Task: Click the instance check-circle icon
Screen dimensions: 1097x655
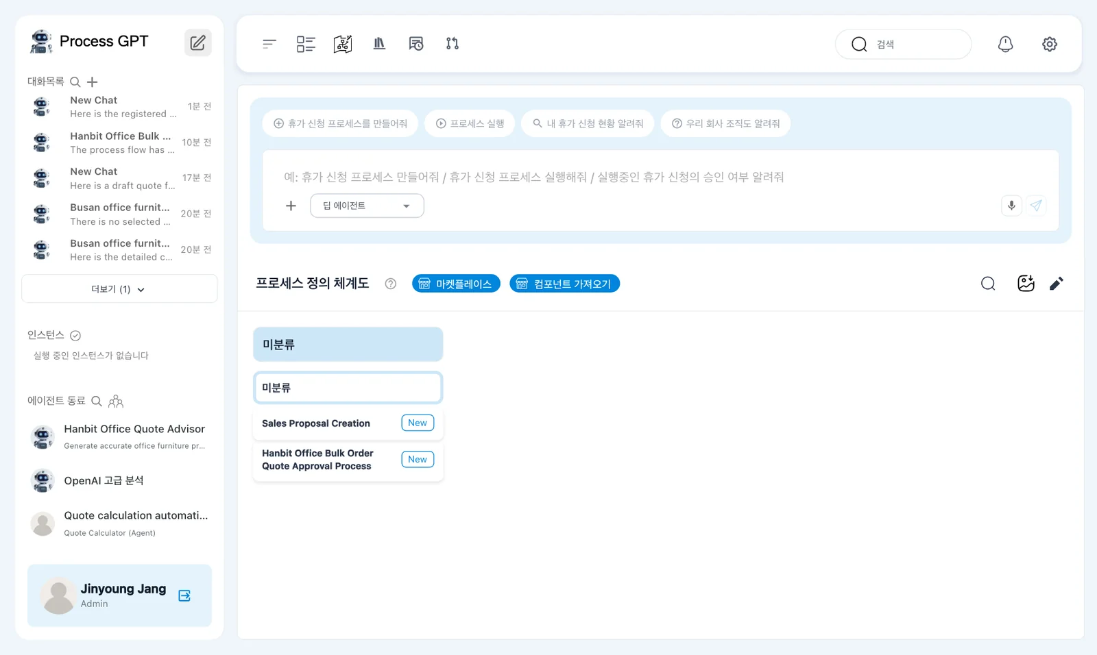Action: (75, 336)
